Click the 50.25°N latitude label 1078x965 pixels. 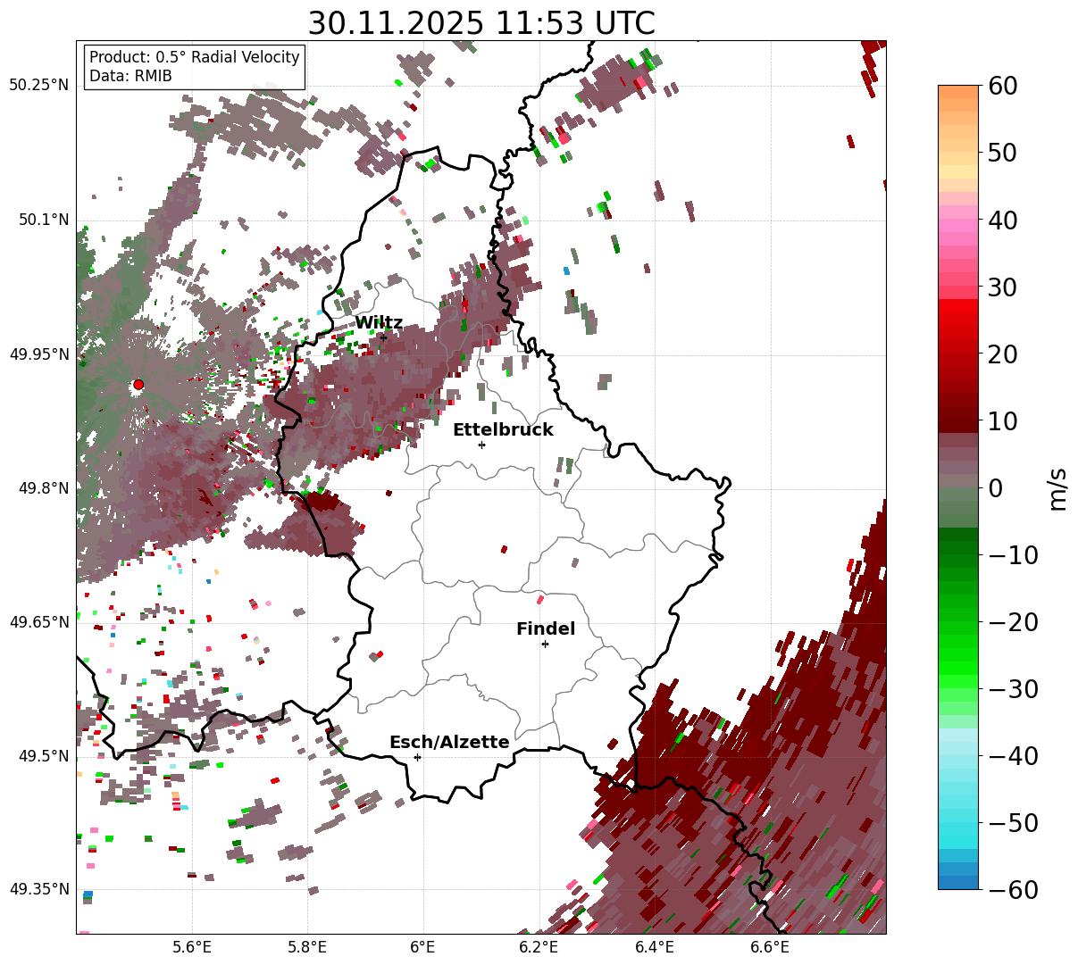(38, 86)
